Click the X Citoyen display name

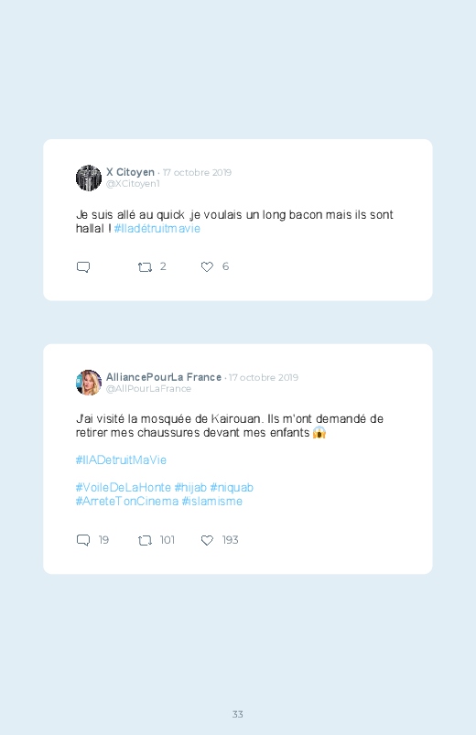click(130, 172)
